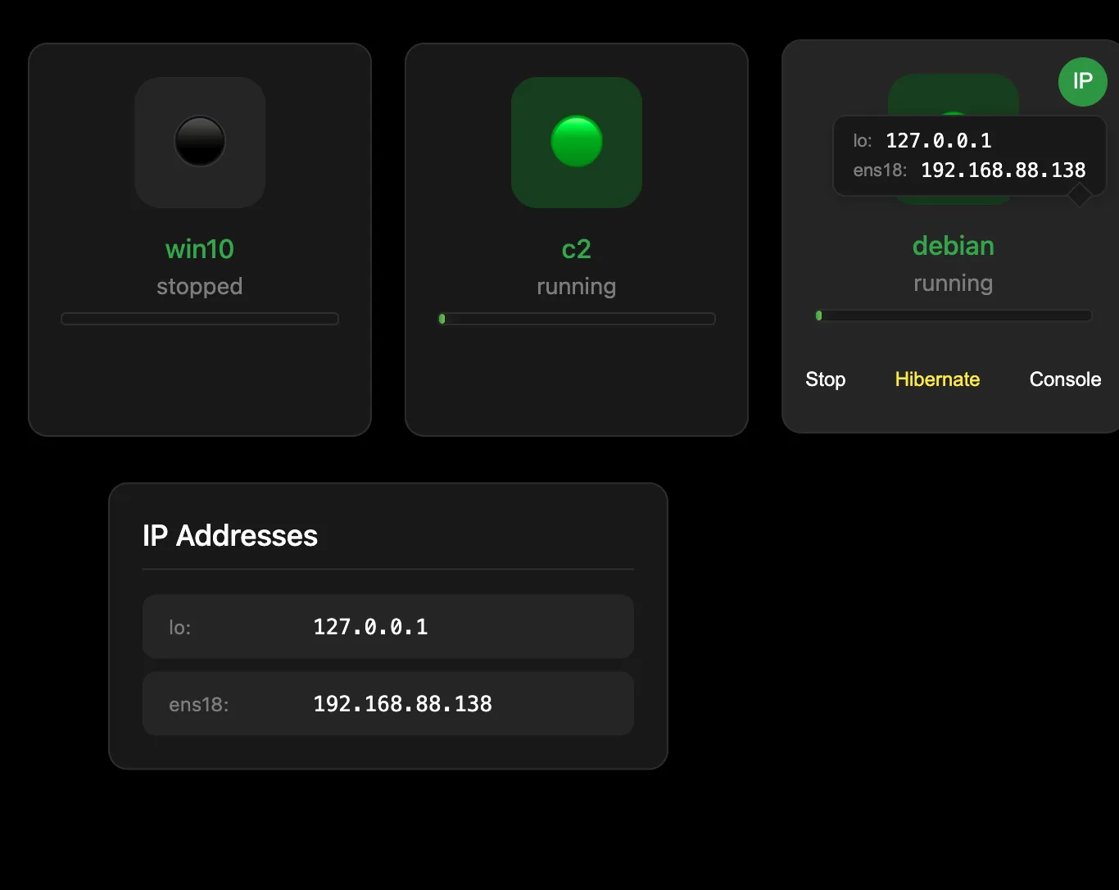Select the win10 machine name
This screenshot has width=1119, height=890.
click(x=200, y=249)
